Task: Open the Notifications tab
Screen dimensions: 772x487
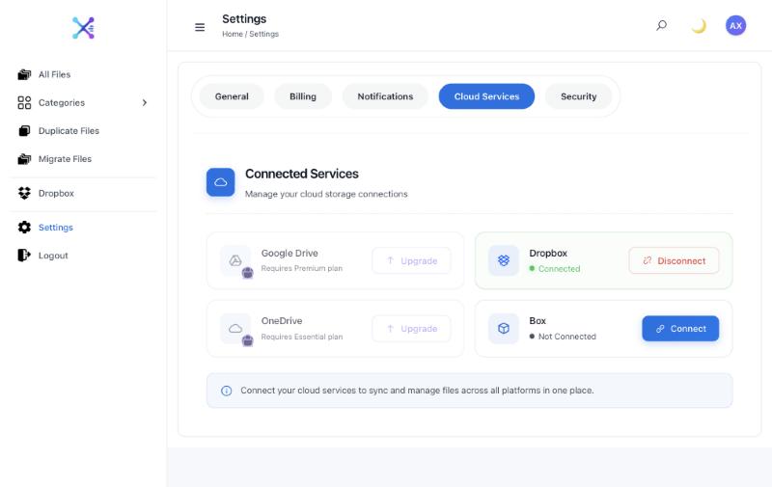Action: (385, 96)
